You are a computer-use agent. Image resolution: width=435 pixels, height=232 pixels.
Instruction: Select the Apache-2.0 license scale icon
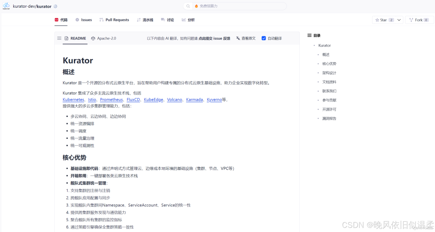tap(93, 38)
